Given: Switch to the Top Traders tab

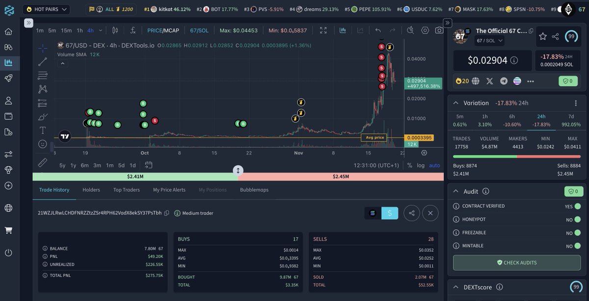Looking at the screenshot, I should [127, 190].
